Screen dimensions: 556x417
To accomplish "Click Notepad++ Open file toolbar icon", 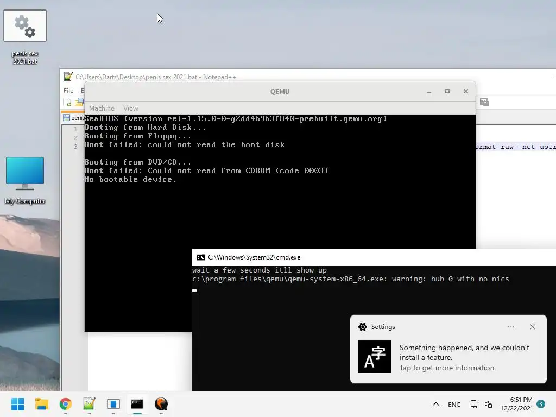I will pyautogui.click(x=79, y=103).
